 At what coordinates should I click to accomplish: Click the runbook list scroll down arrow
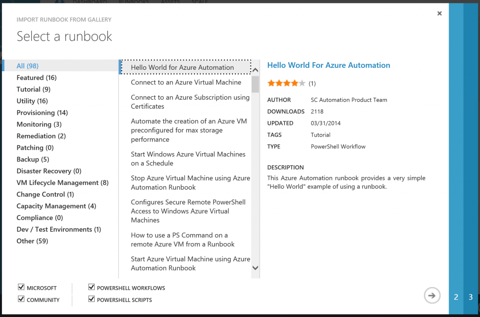pyautogui.click(x=255, y=268)
